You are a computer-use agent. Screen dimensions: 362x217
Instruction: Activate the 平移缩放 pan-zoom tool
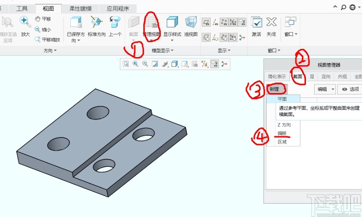click(47, 40)
